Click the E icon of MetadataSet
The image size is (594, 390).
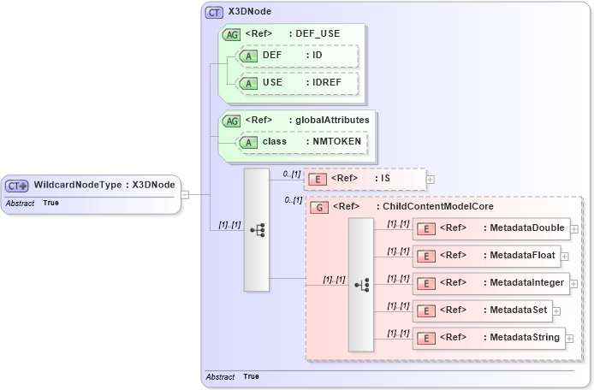tap(425, 310)
